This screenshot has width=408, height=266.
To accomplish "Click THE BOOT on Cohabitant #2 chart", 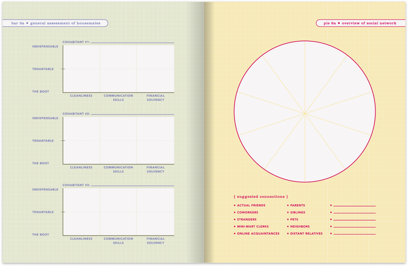I will tap(40, 163).
